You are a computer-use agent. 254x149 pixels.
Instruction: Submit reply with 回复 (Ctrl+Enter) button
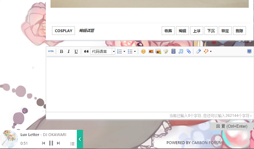pos(232,126)
